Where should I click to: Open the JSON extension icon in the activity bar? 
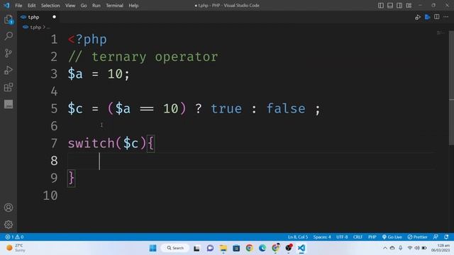click(x=9, y=104)
